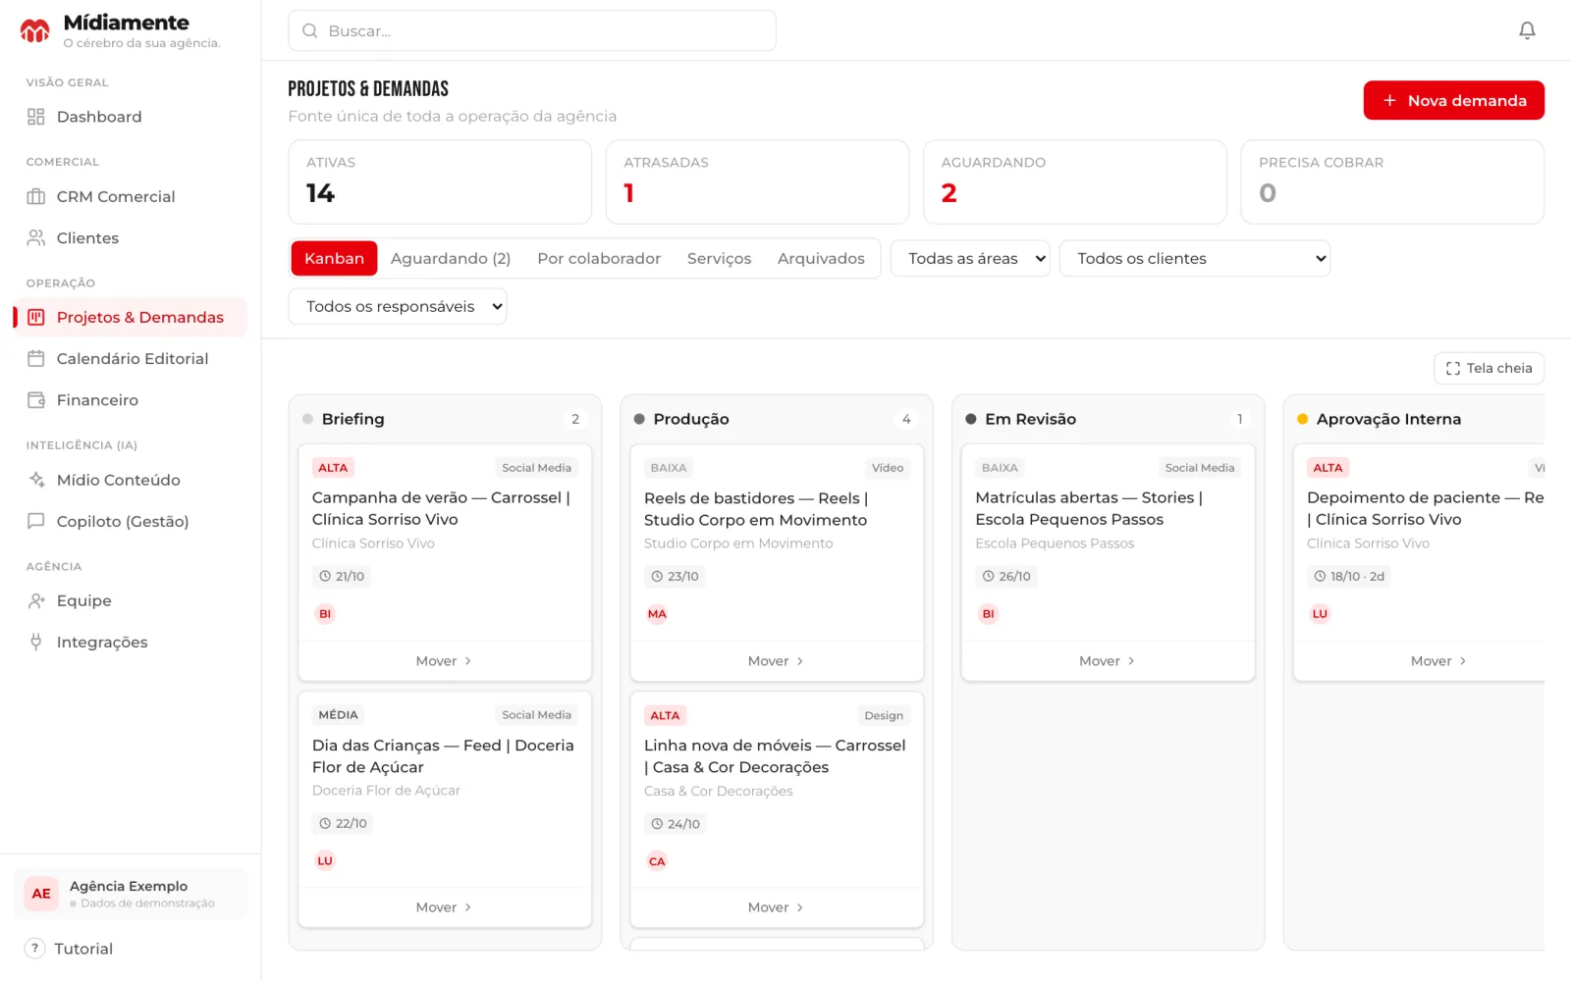
Task: Open Reels de bastidores card title
Action: pyautogui.click(x=756, y=509)
